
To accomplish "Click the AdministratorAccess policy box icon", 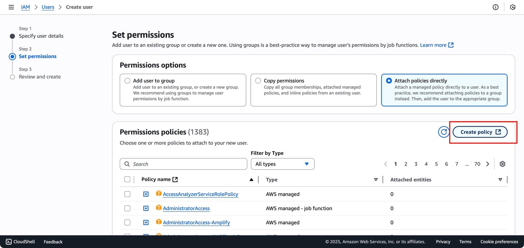I will click(x=159, y=208).
